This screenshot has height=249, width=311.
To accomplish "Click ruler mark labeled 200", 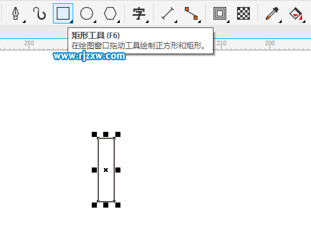I will click(270, 43).
